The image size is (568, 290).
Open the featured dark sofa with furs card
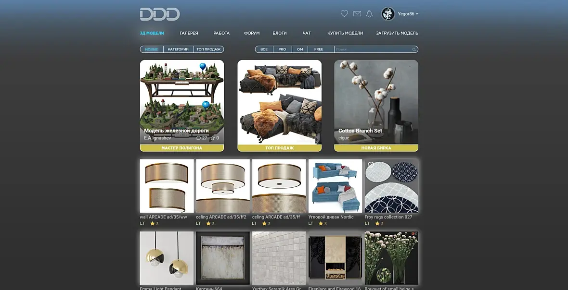[279, 102]
